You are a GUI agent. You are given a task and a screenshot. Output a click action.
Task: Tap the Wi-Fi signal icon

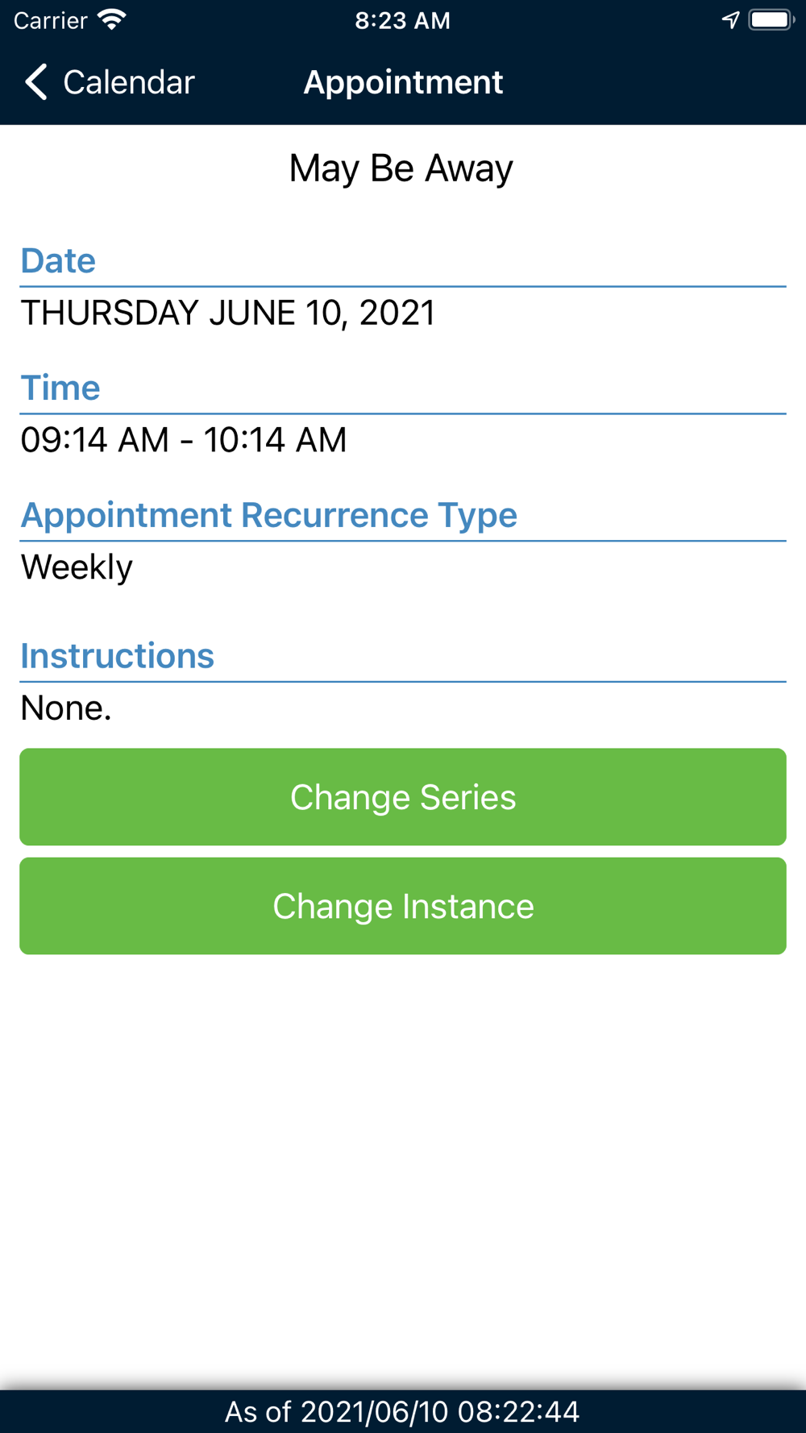tap(112, 20)
